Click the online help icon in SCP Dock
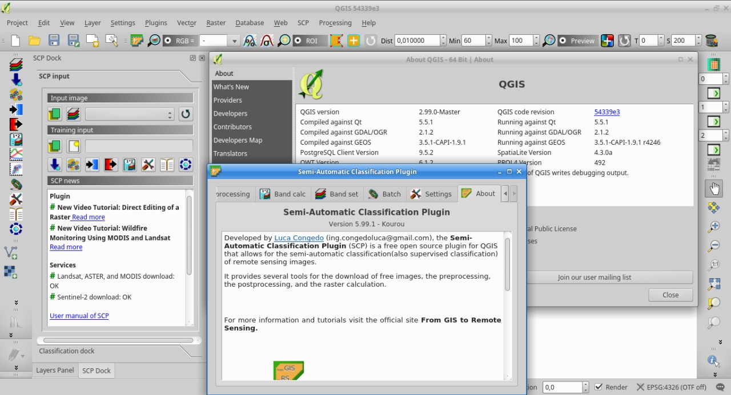Viewport: 731px width, 395px height. (186, 165)
